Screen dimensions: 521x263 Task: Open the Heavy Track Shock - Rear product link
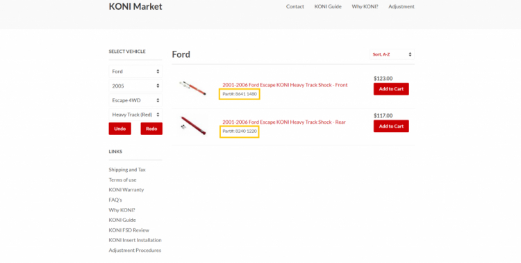[x=284, y=122]
